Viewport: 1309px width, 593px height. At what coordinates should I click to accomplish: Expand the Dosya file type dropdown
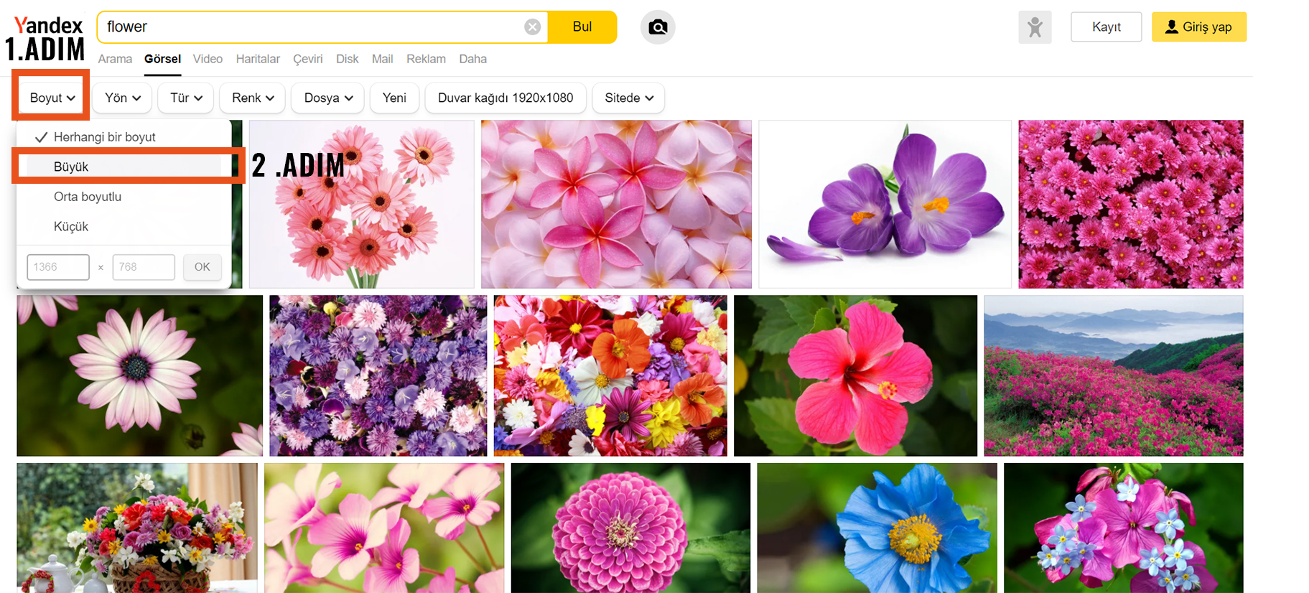(x=328, y=98)
